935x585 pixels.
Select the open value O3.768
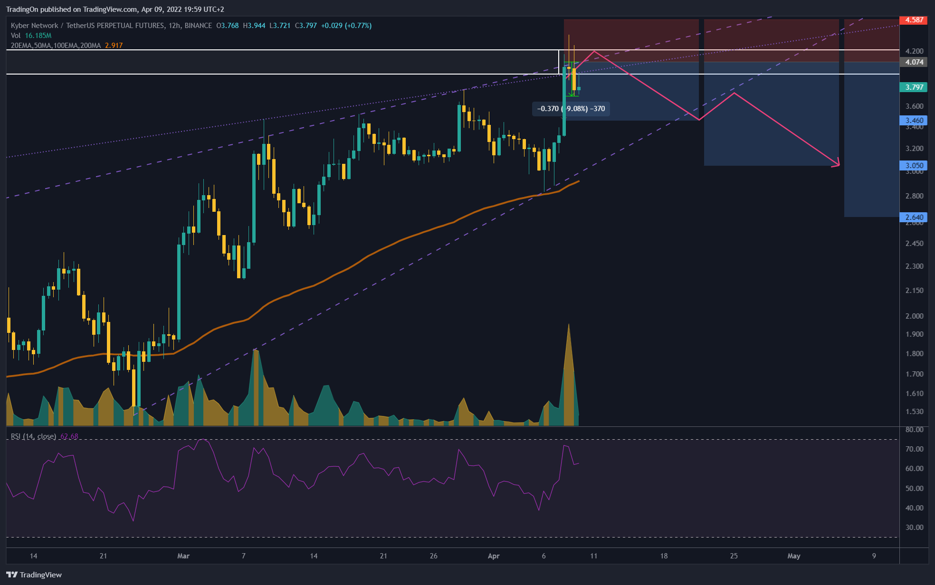(228, 26)
